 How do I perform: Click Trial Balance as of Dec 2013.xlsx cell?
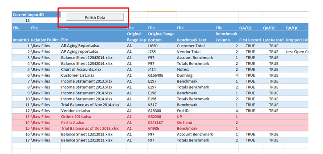[93, 128]
